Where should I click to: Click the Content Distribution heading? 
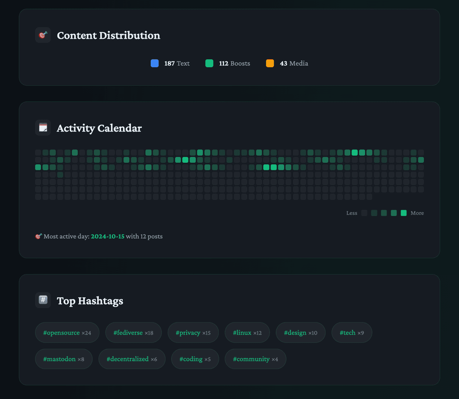tap(109, 35)
